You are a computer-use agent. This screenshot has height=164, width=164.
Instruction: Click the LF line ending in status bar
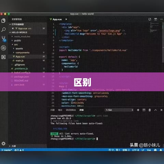pyautogui.click(x=143, y=150)
